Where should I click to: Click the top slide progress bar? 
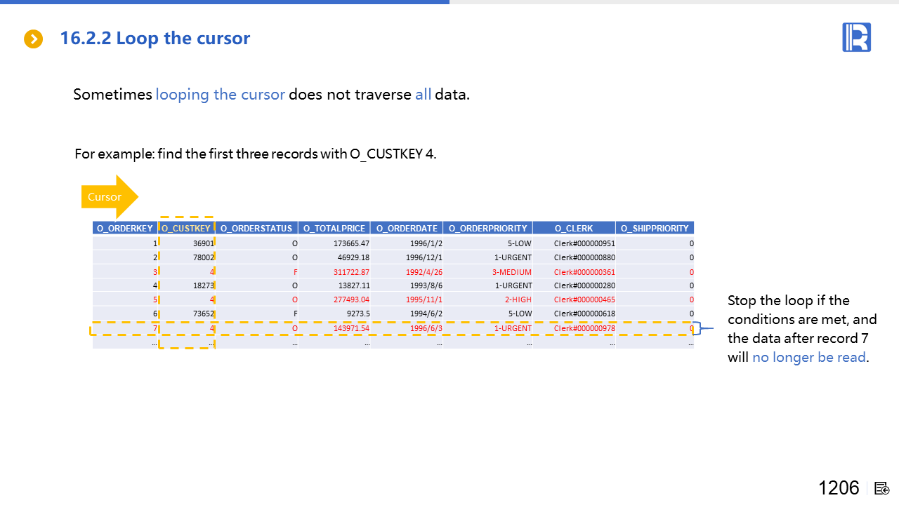[x=225, y=2]
